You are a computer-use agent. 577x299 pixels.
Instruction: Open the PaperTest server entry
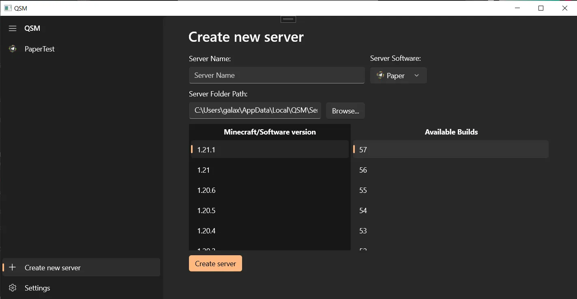coord(81,49)
